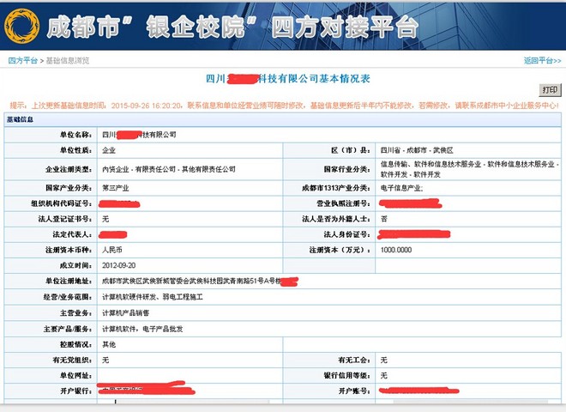Click the 经营/业务范围 label
Image resolution: width=566 pixels, height=412 pixels.
coord(68,297)
